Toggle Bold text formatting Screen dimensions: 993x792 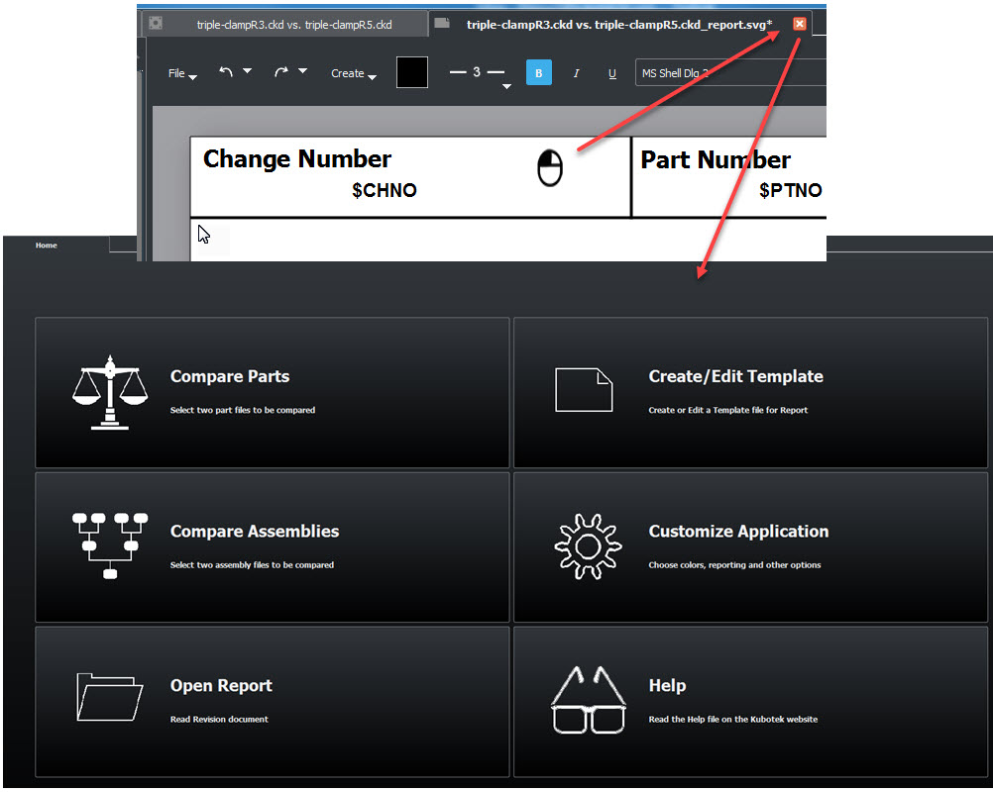[x=538, y=73]
